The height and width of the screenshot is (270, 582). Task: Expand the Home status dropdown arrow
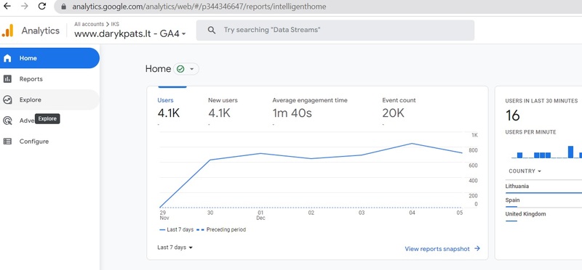192,69
